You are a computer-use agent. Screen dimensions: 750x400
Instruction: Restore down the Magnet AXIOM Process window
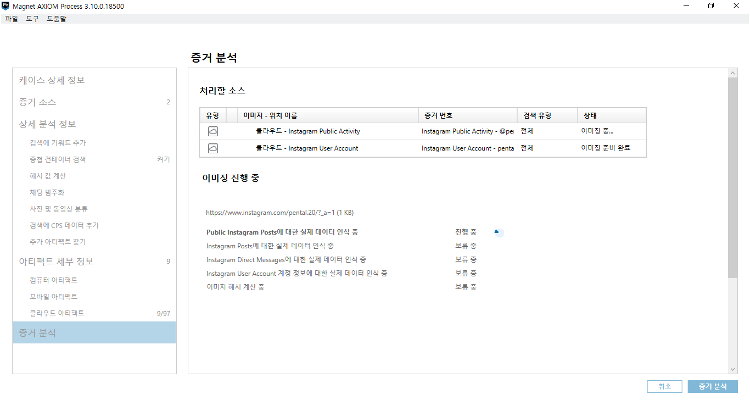pyautogui.click(x=712, y=6)
